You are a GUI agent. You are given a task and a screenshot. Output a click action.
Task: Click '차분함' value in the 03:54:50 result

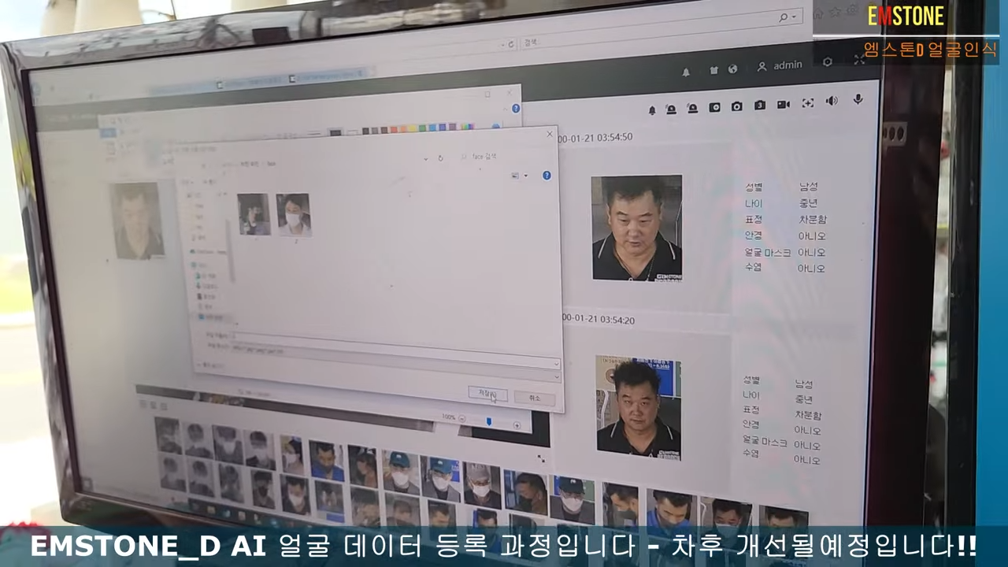[x=812, y=220]
